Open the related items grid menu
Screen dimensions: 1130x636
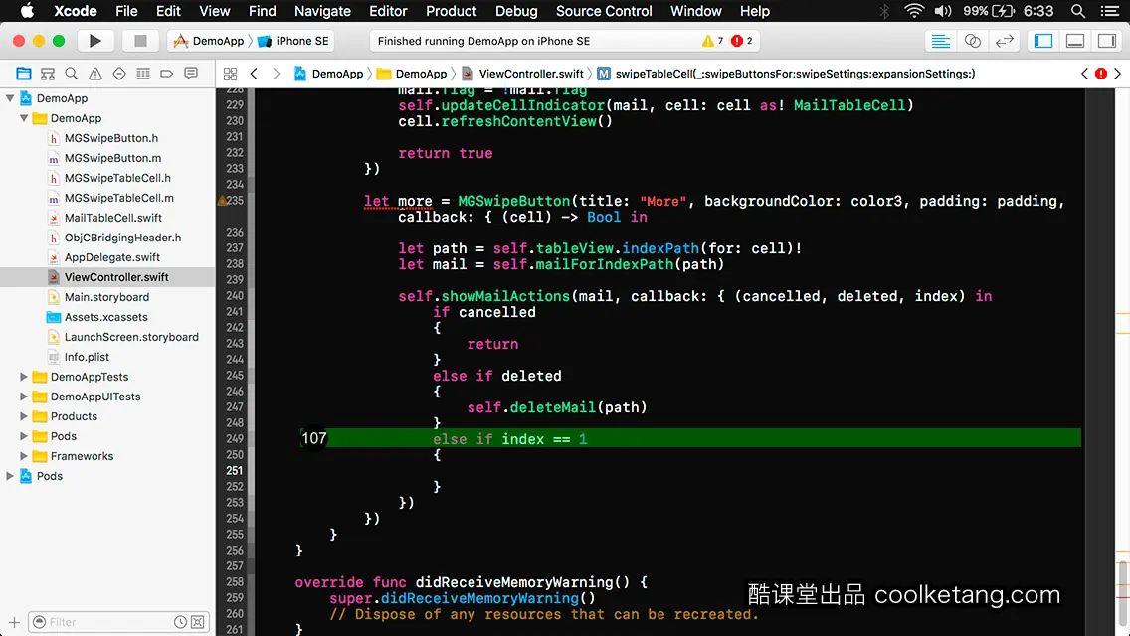[230, 74]
